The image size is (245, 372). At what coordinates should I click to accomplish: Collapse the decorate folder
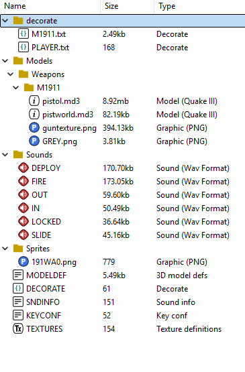click(5, 21)
